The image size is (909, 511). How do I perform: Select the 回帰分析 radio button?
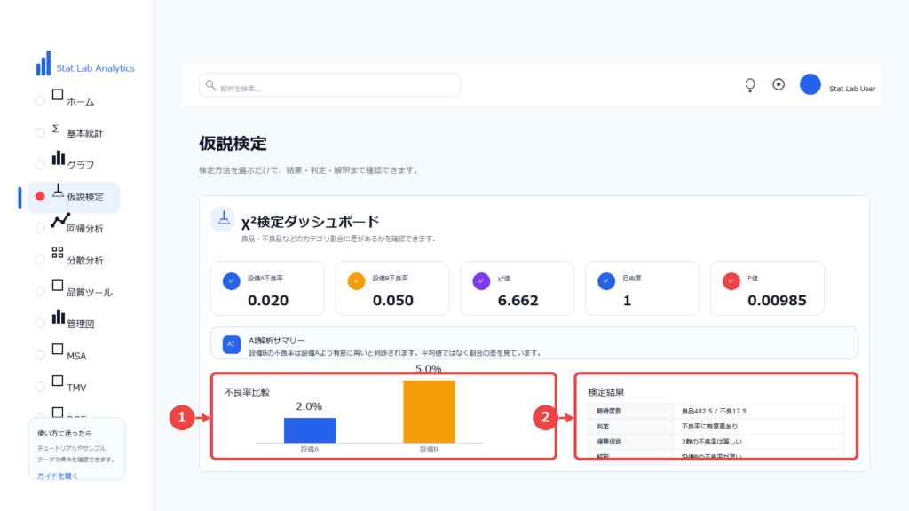tap(40, 228)
